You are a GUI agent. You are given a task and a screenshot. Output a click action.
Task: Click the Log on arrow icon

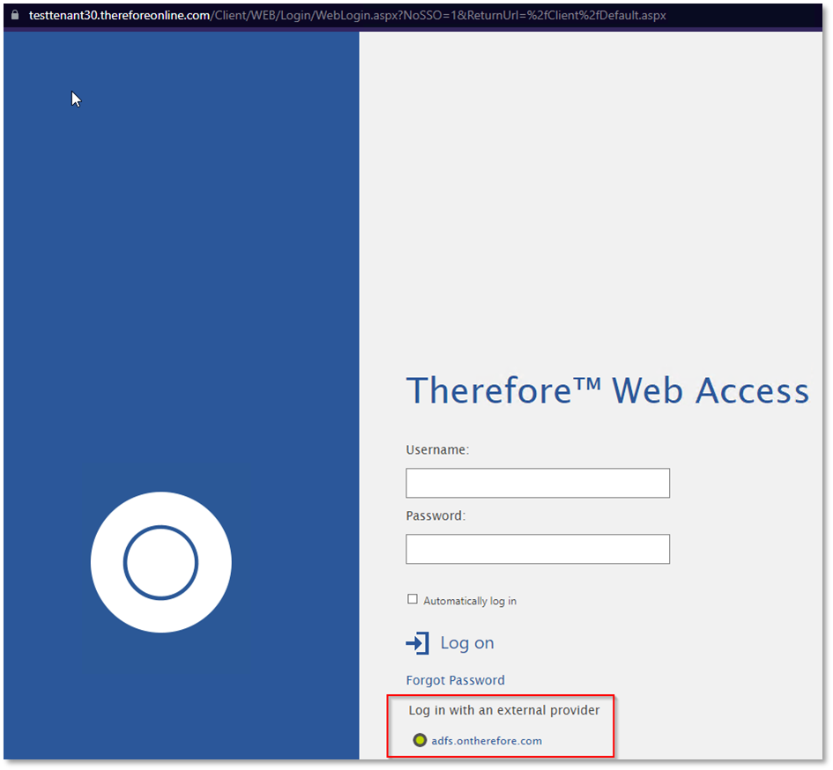(x=417, y=643)
